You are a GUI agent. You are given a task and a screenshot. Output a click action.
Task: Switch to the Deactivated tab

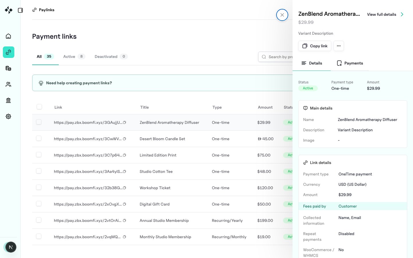click(111, 56)
